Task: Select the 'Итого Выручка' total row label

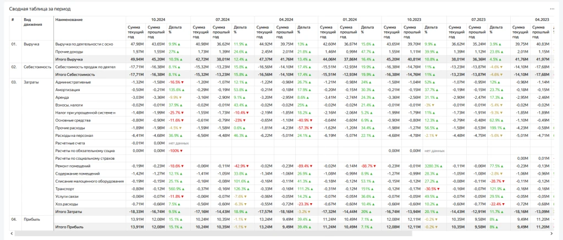Action: 69,59
